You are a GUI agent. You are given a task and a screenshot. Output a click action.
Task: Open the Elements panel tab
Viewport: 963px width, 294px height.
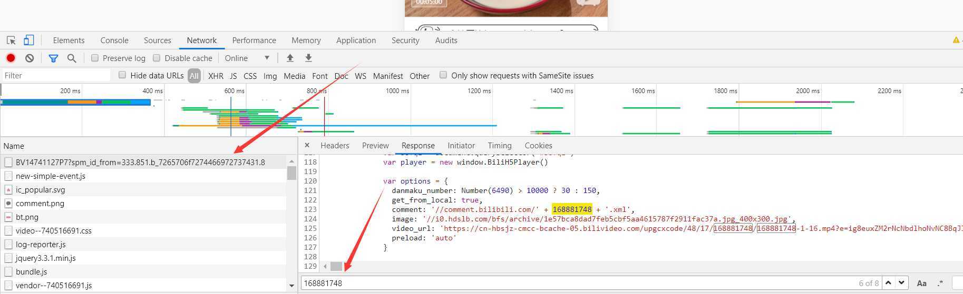pyautogui.click(x=69, y=40)
